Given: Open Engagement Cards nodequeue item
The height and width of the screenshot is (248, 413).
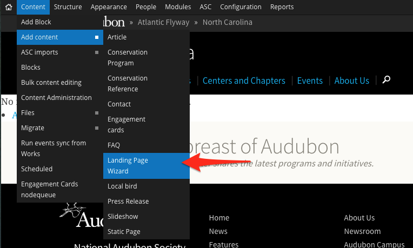Looking at the screenshot, I should click(x=60, y=189).
